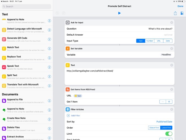Select Date input type
The image size is (186, 140).
point(168,41)
